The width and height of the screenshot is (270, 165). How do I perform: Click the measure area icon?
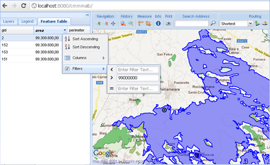coord(148,23)
